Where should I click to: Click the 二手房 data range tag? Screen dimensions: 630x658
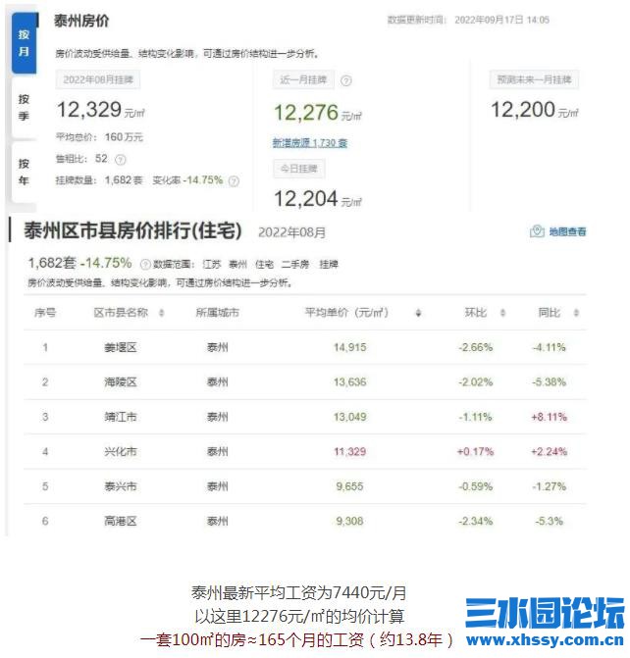(295, 265)
